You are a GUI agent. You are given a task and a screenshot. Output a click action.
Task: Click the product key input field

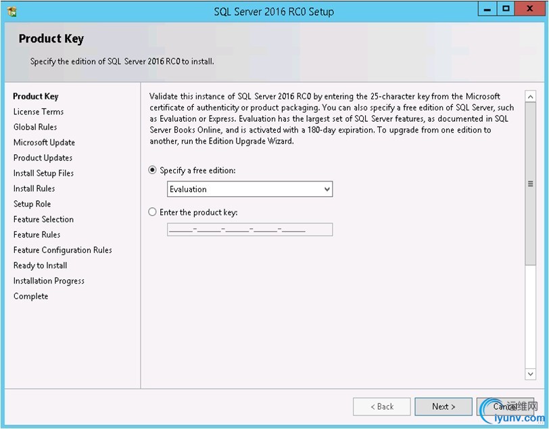(250, 229)
